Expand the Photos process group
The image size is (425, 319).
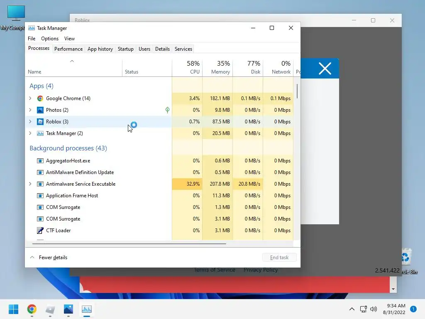pyautogui.click(x=30, y=110)
